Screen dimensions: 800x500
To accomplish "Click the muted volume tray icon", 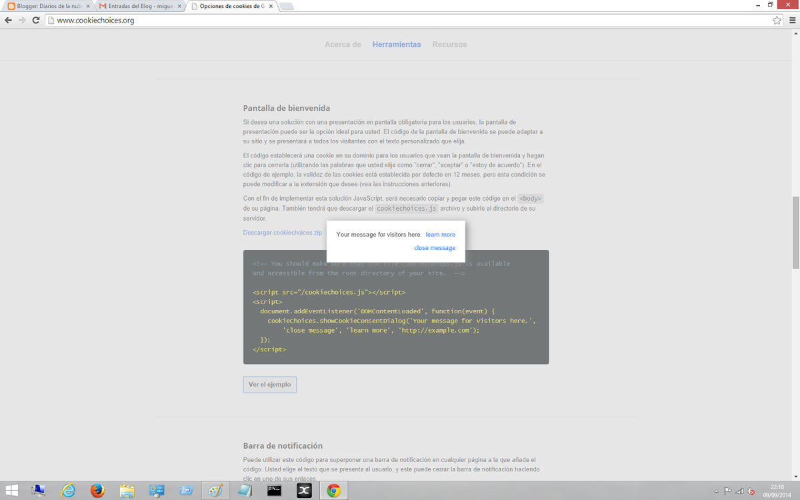I will (751, 491).
